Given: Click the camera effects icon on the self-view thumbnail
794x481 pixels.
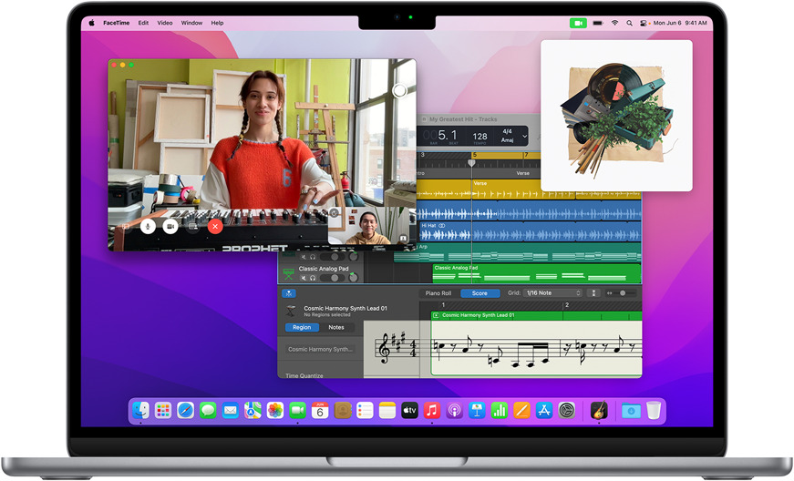Looking at the screenshot, I should point(335,213).
